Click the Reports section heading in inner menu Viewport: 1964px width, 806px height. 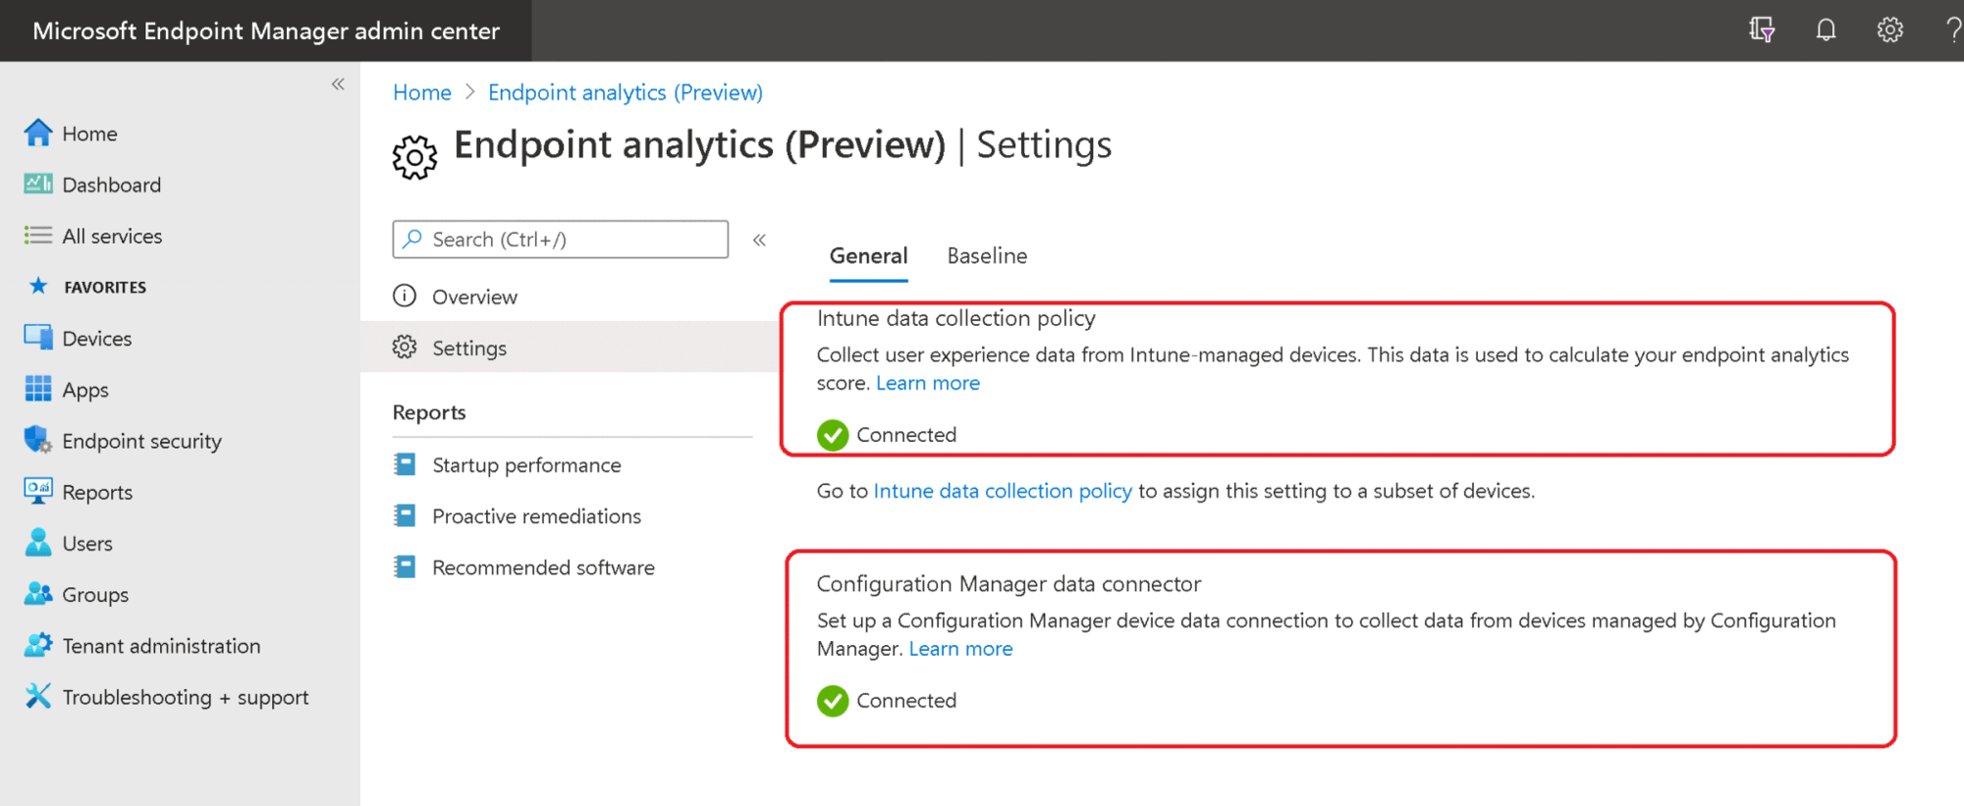tap(429, 412)
